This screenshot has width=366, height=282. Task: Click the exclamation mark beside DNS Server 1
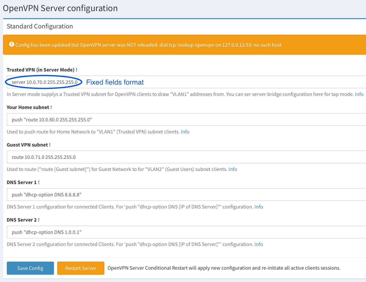39,182
